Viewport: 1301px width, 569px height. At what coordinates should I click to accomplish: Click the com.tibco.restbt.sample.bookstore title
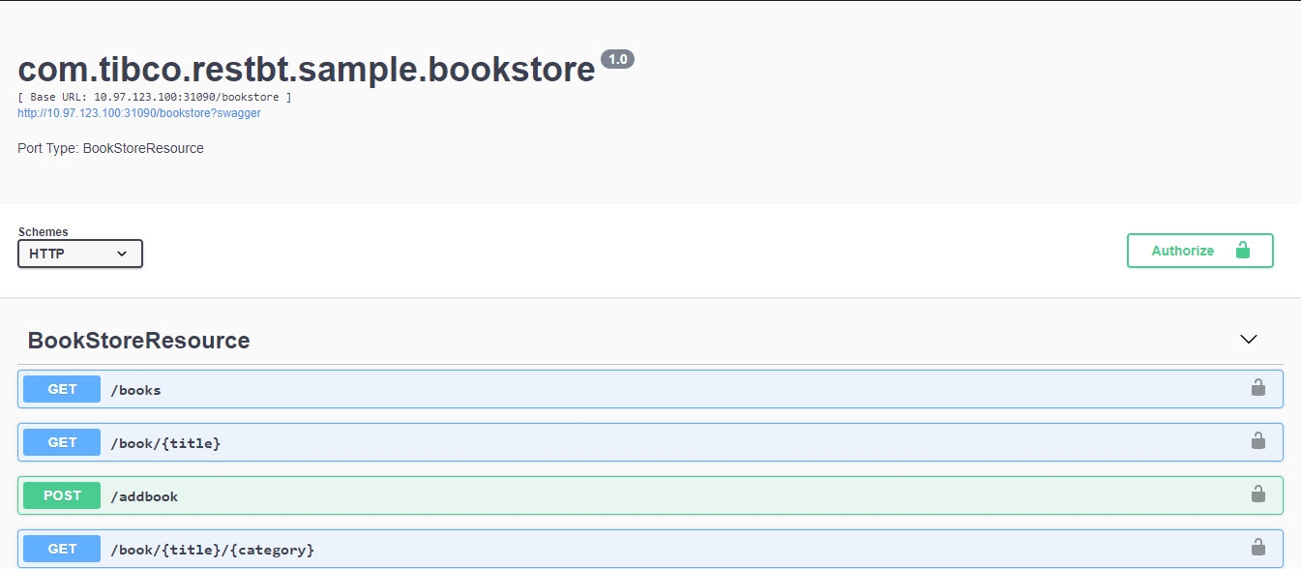[x=306, y=70]
